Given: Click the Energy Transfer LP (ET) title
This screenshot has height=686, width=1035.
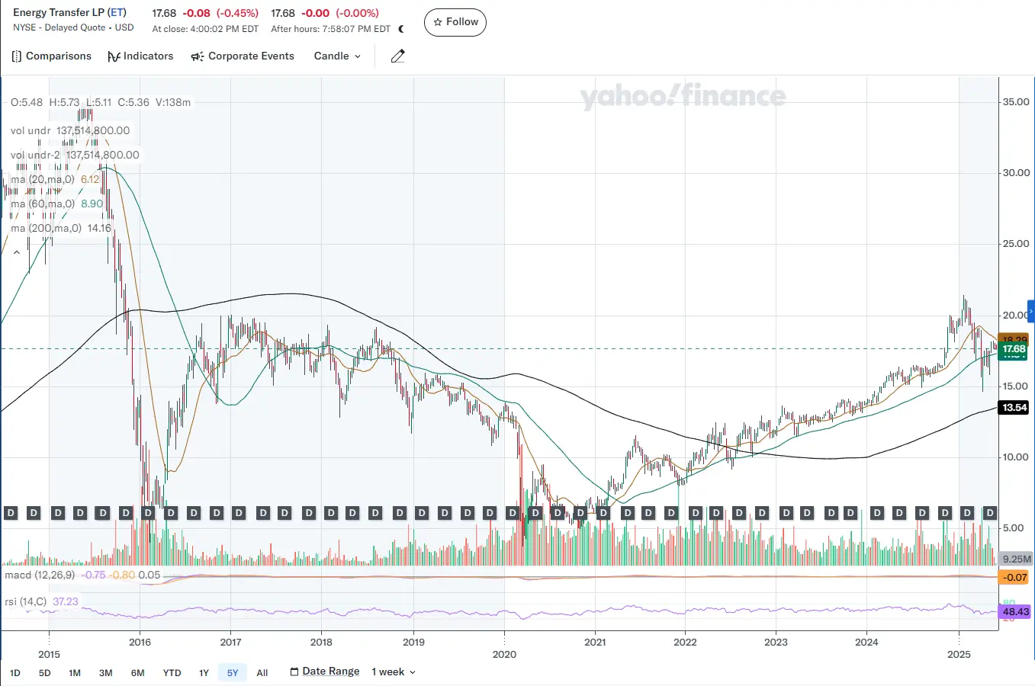Looking at the screenshot, I should click(70, 12).
